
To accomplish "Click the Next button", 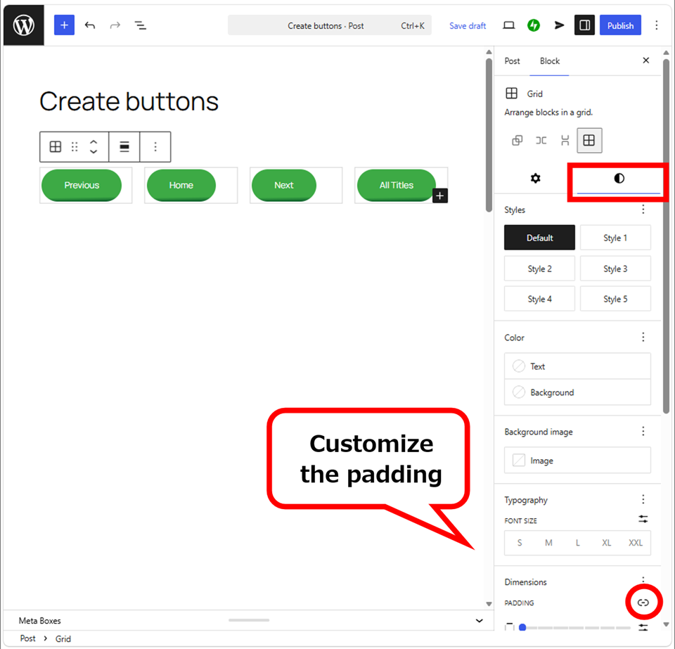I will pyautogui.click(x=284, y=185).
